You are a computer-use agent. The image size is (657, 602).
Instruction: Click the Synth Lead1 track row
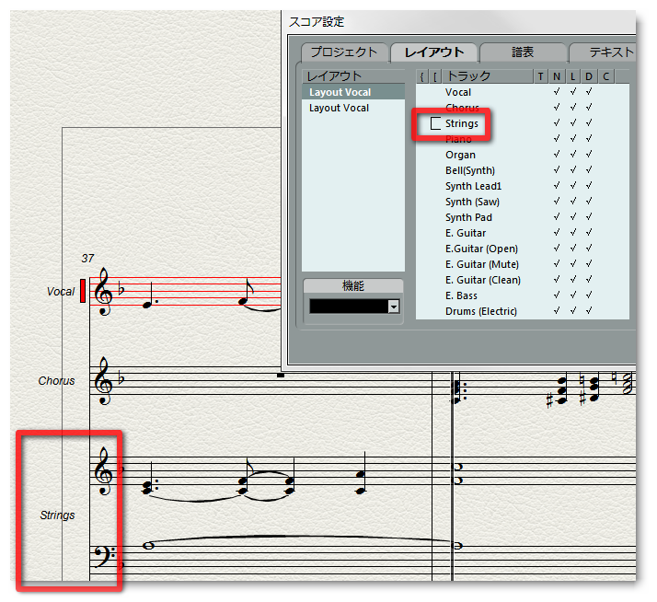(523, 186)
